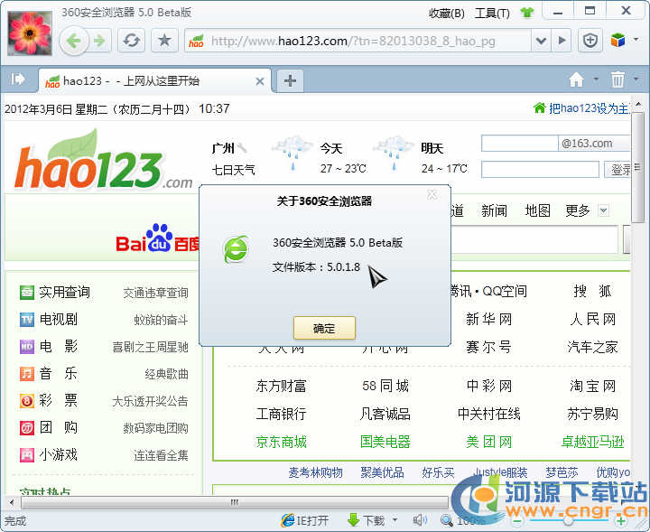The width and height of the screenshot is (650, 532).
Task: Click the Baidu search input field
Action: pos(534,239)
